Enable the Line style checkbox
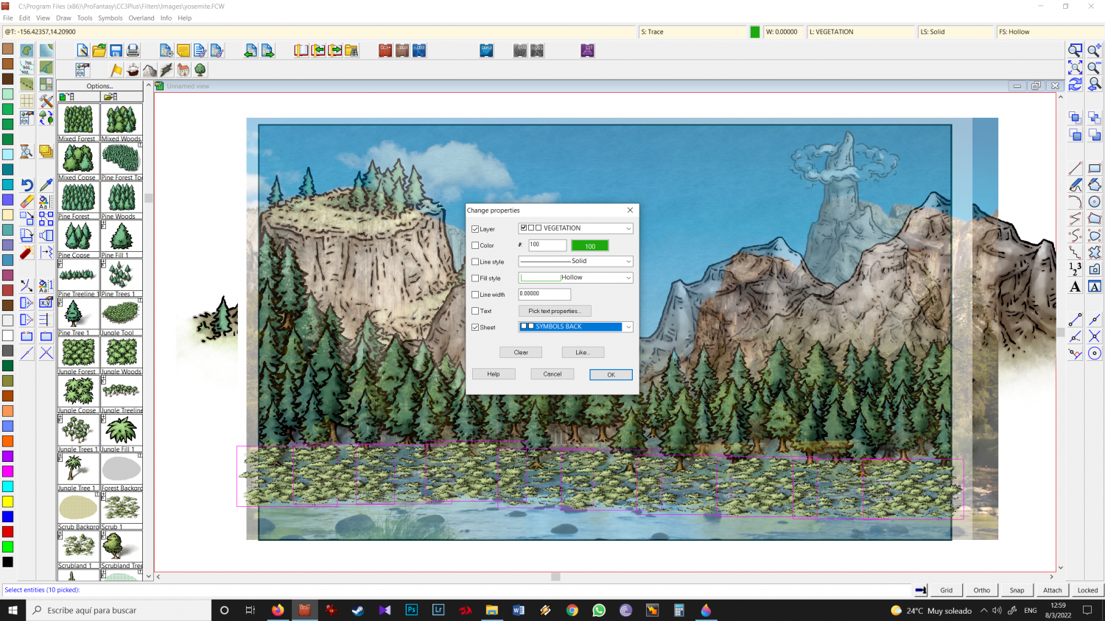Screen dimensions: 1105x621 coord(475,262)
